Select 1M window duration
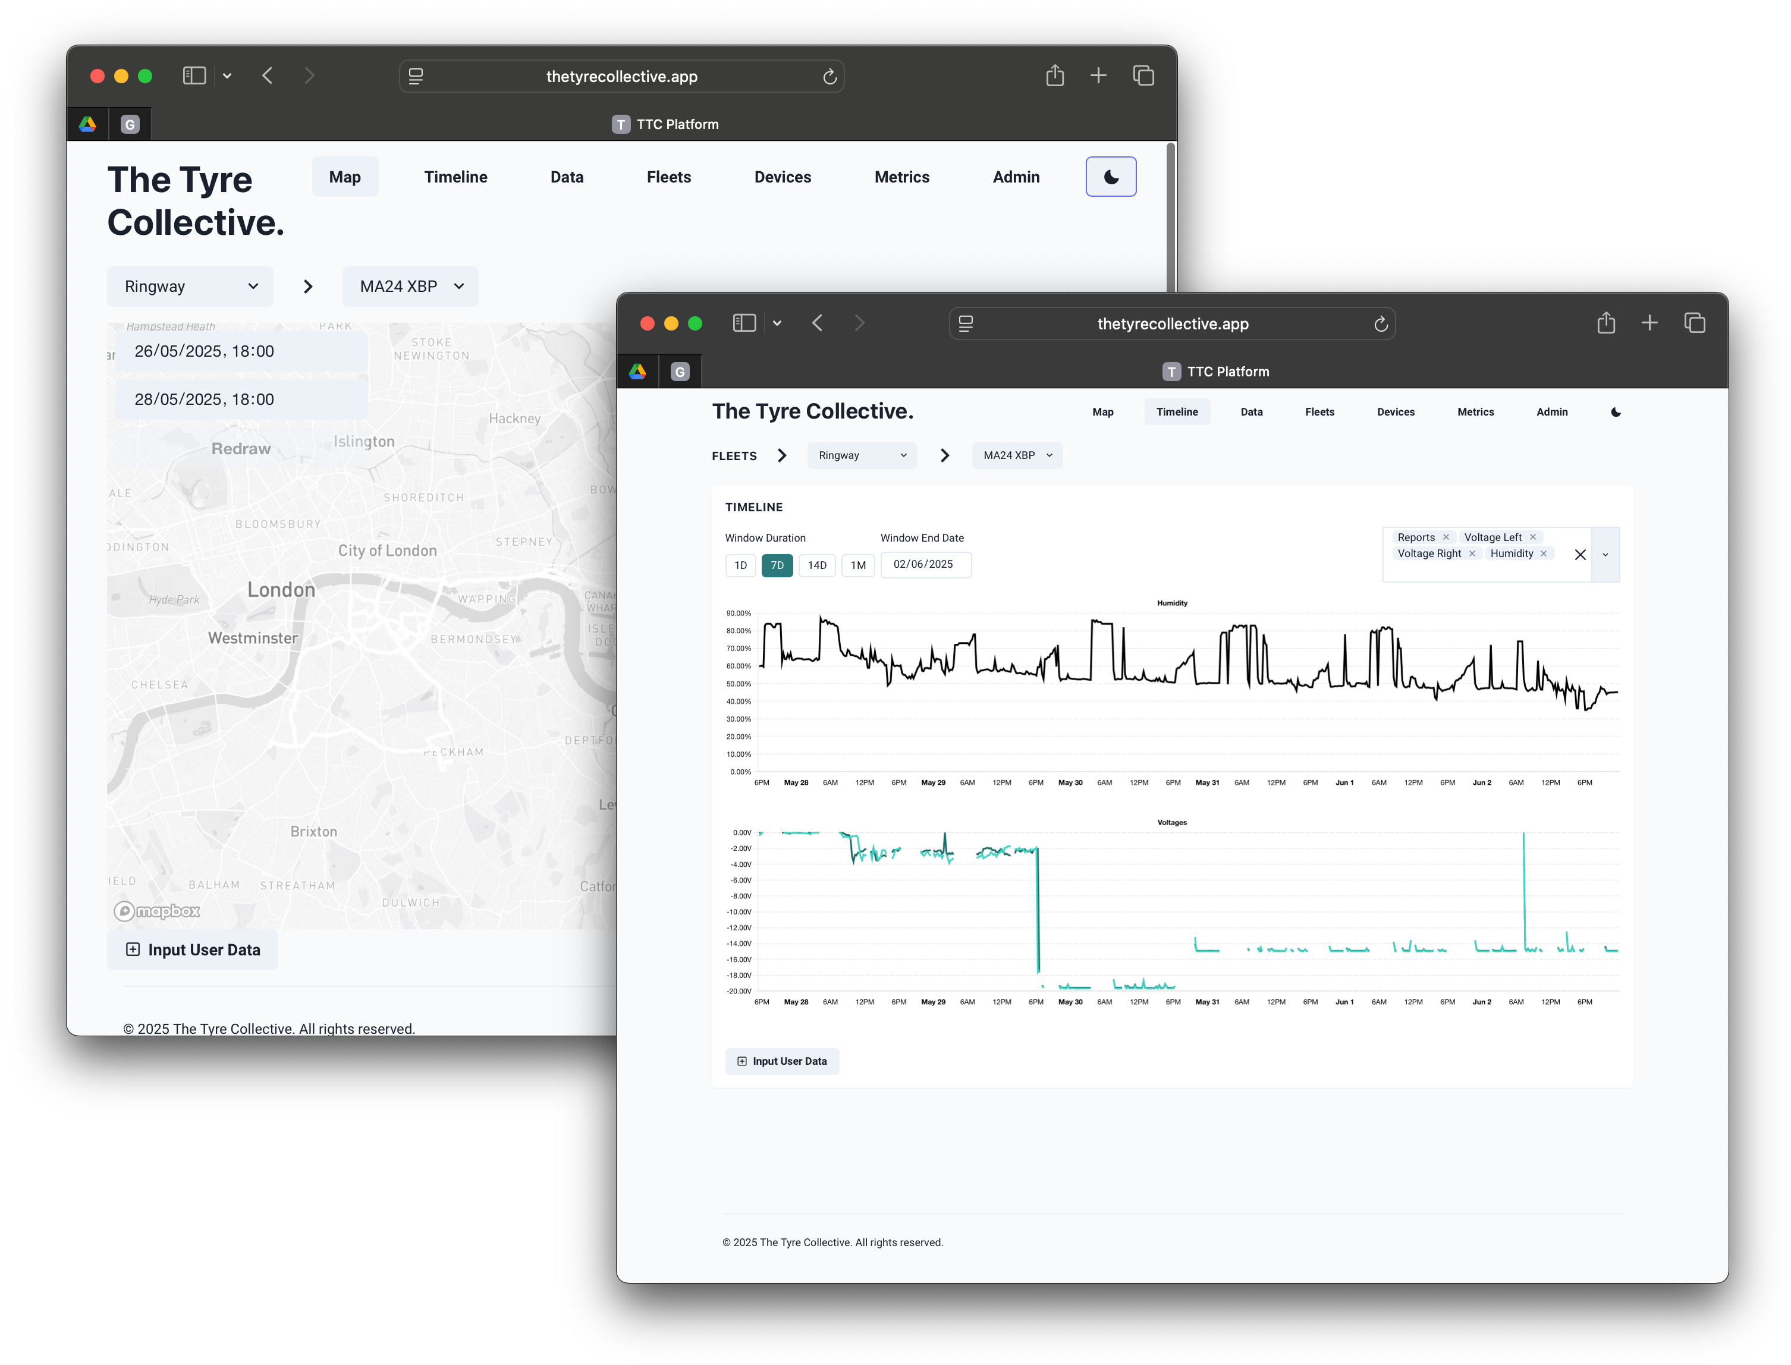The height and width of the screenshot is (1365, 1791). tap(858, 565)
